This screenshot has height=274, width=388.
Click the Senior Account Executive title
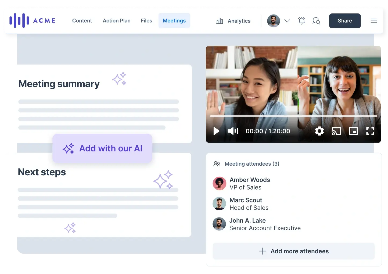265,228
